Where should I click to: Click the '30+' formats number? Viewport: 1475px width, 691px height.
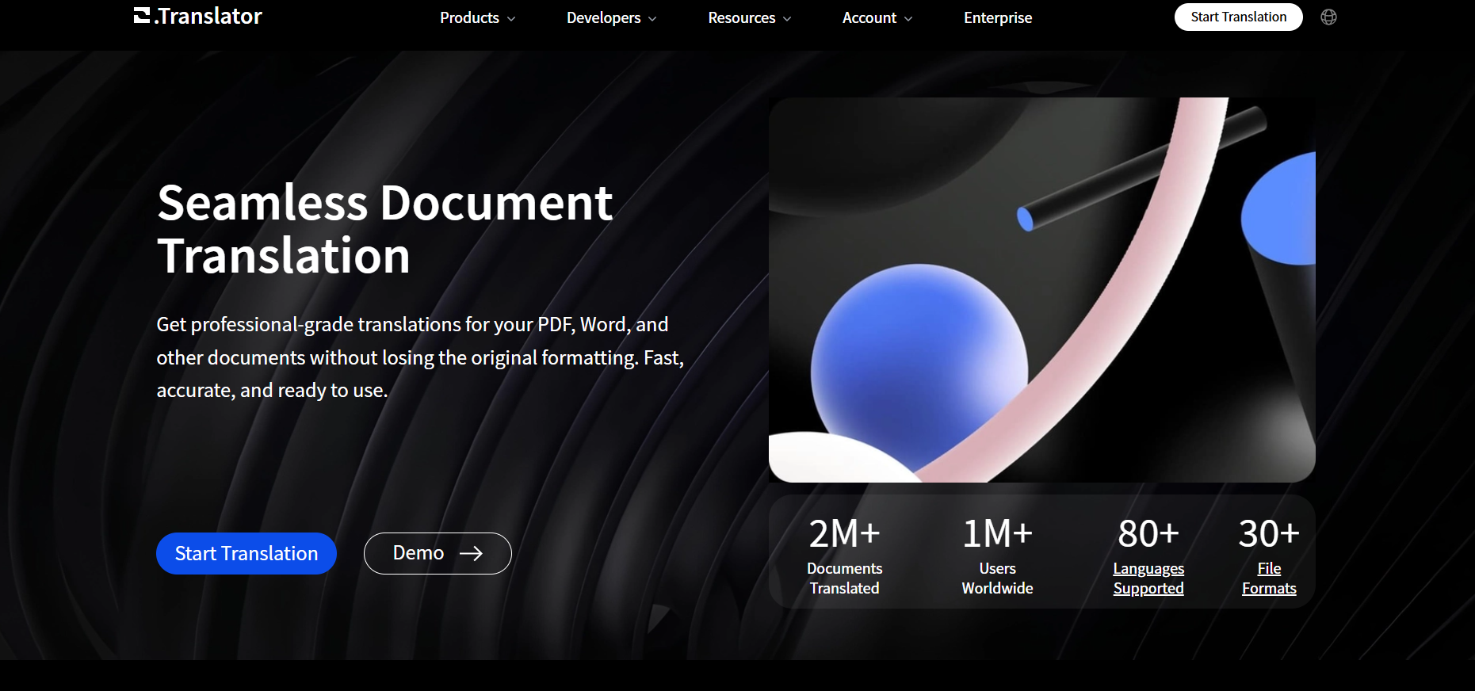coord(1269,533)
